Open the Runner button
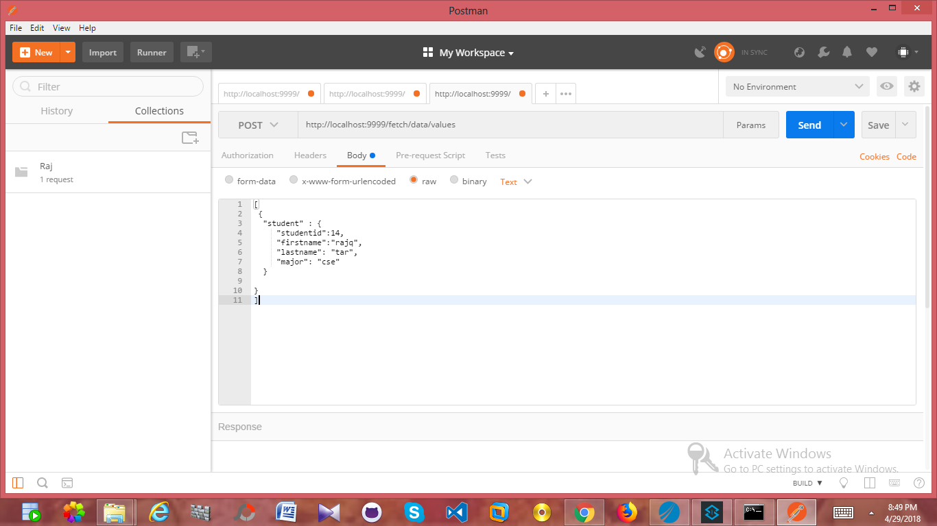This screenshot has height=526, width=937. tap(152, 52)
